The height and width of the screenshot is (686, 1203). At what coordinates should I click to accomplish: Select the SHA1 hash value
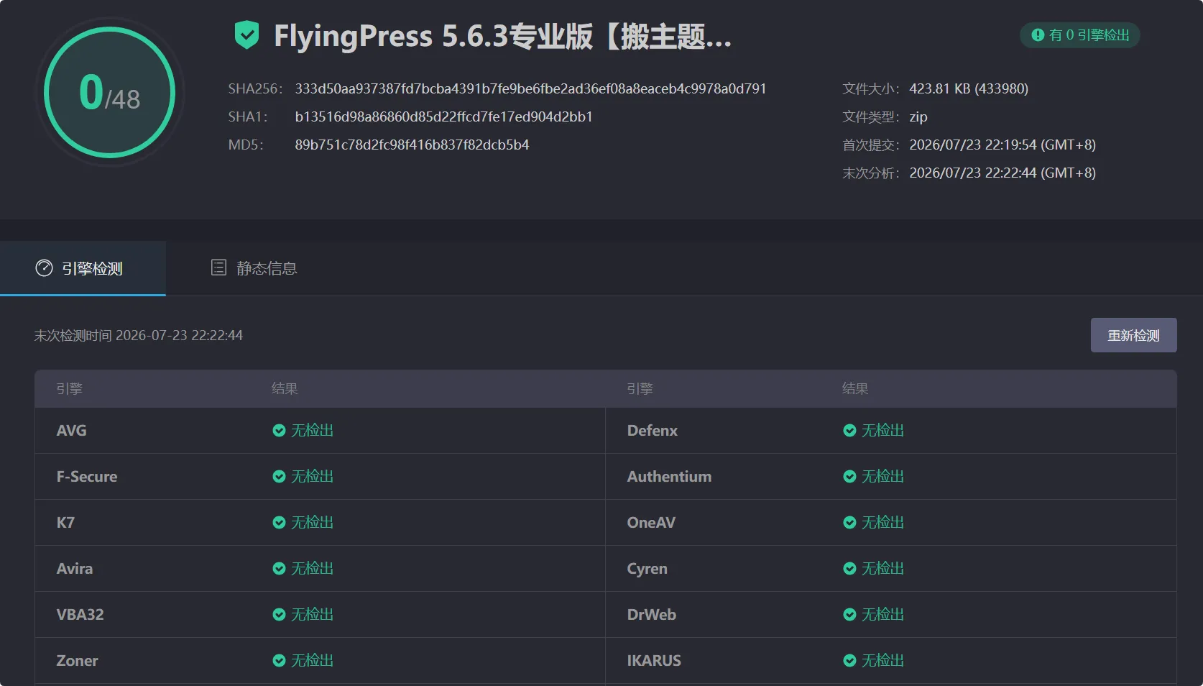tap(443, 116)
